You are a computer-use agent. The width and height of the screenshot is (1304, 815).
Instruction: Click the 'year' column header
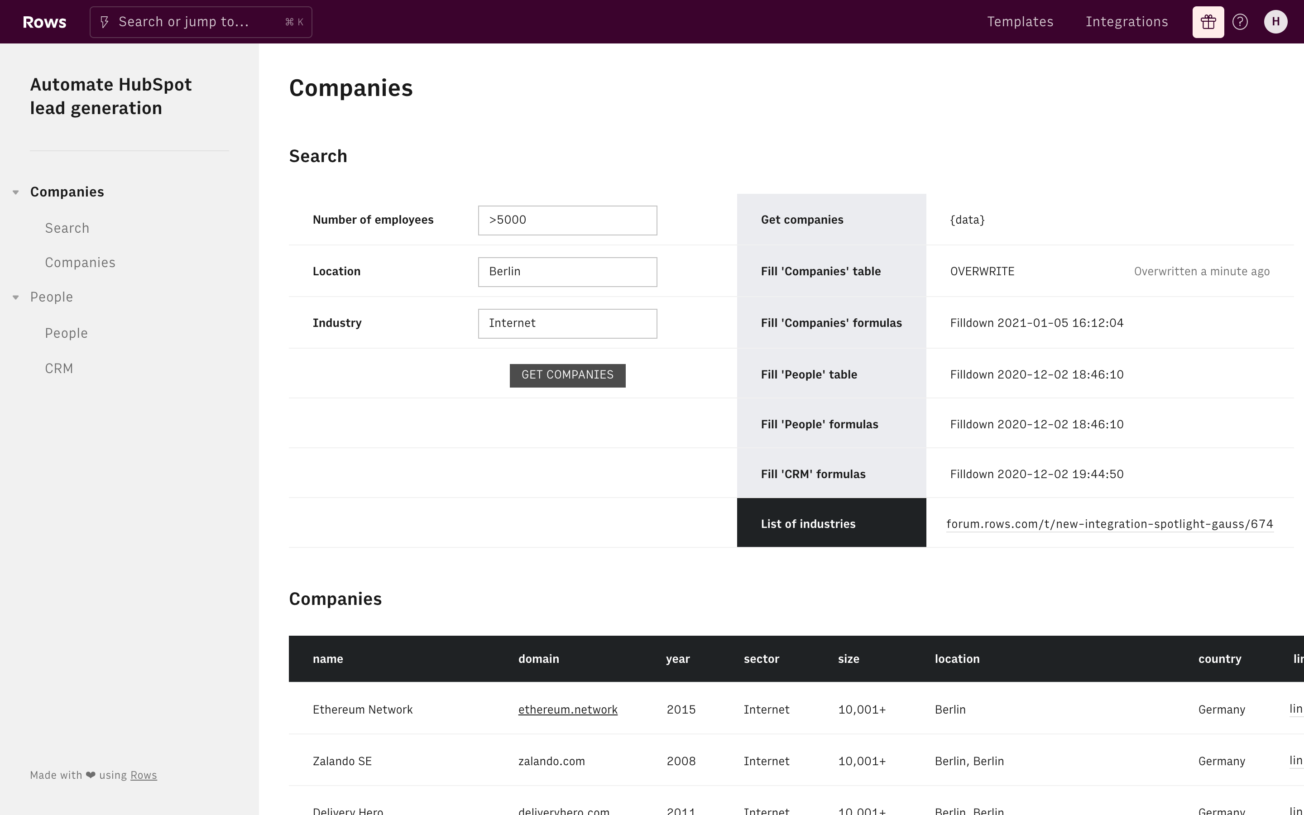[678, 659]
